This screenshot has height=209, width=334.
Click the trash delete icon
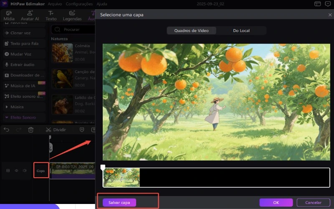tap(30, 130)
